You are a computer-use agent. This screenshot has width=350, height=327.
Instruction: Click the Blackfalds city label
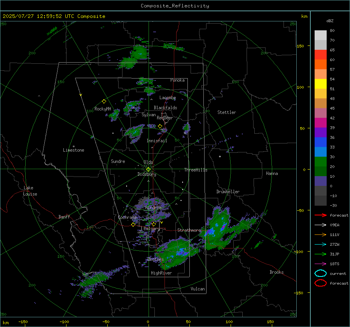(x=165, y=108)
